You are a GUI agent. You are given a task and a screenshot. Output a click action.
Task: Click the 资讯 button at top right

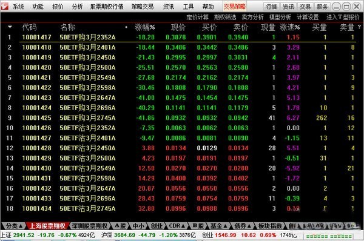[288, 7]
